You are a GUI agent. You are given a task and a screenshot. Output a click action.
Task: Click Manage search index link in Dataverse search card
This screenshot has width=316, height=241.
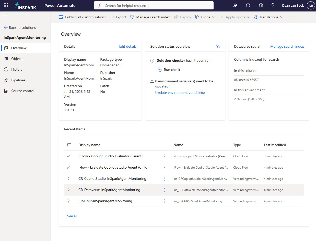[287, 46]
